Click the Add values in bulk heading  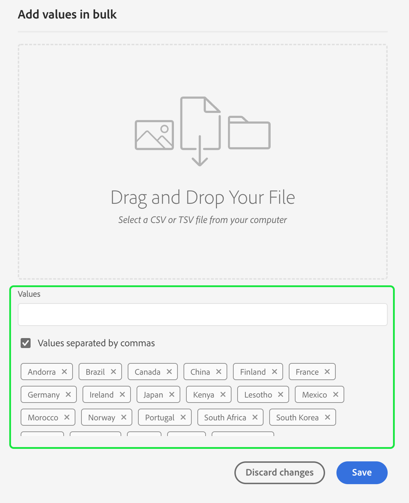pos(67,14)
